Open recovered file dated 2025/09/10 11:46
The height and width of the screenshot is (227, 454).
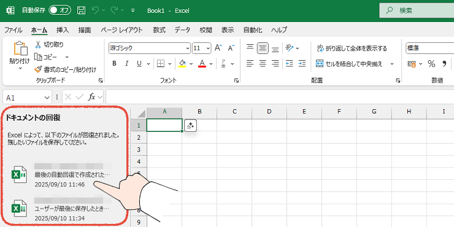click(61, 175)
